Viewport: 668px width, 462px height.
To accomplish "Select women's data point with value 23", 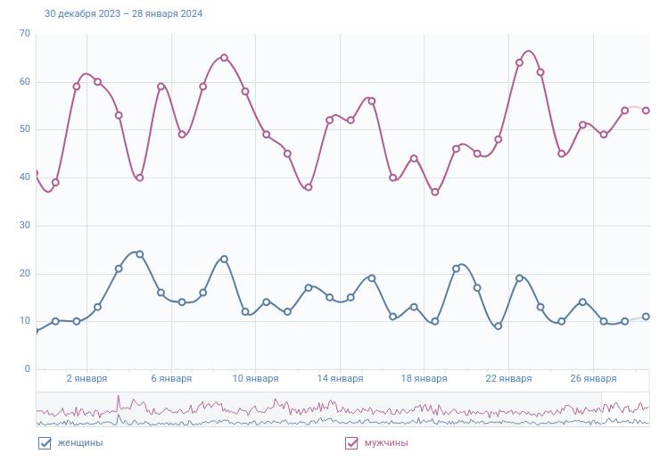I will coord(224,259).
